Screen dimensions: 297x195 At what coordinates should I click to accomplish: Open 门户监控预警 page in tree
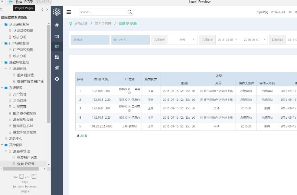[23, 50]
